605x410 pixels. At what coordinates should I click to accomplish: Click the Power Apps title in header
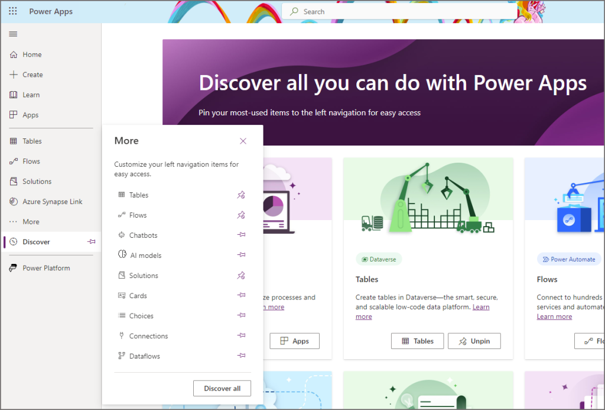coord(51,11)
